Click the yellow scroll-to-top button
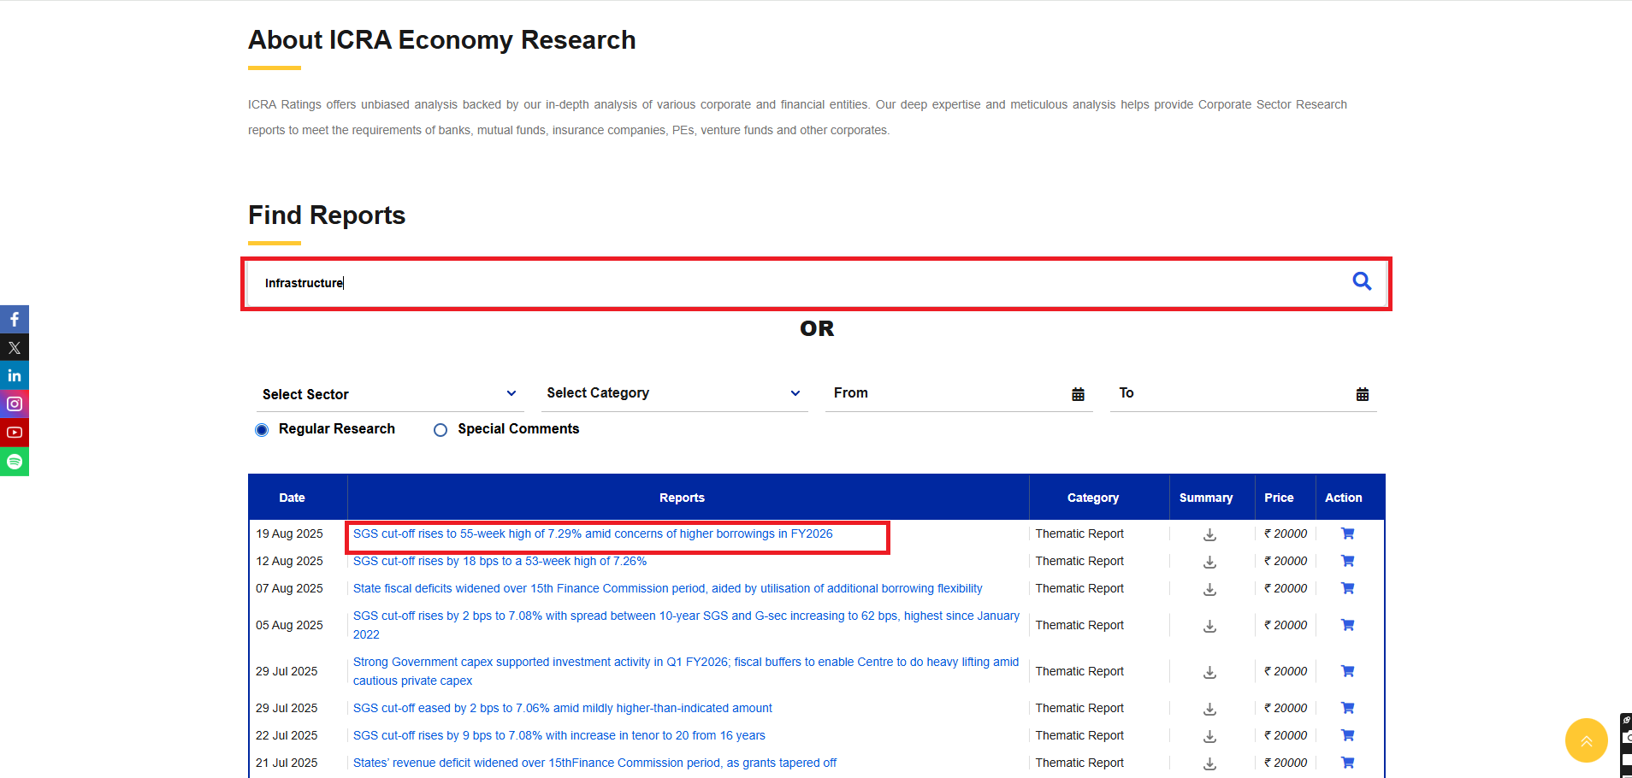 coord(1586,740)
